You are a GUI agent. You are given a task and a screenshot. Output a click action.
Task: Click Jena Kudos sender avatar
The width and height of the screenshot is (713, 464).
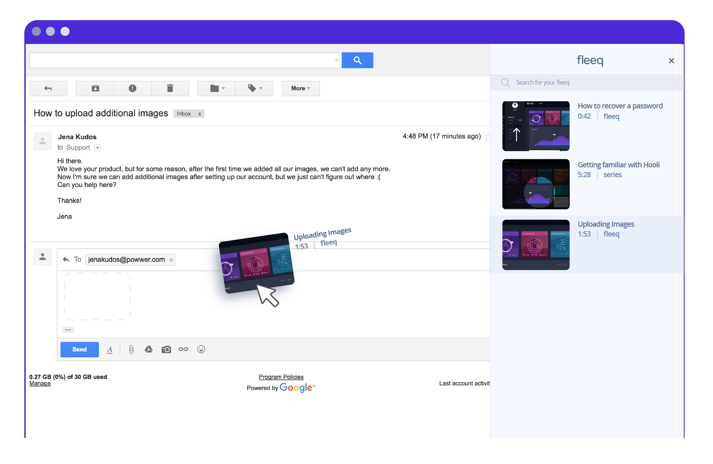point(42,141)
